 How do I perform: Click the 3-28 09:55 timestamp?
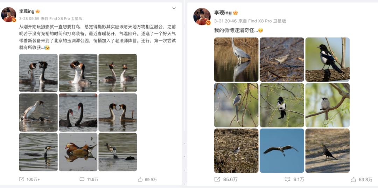click(29, 18)
